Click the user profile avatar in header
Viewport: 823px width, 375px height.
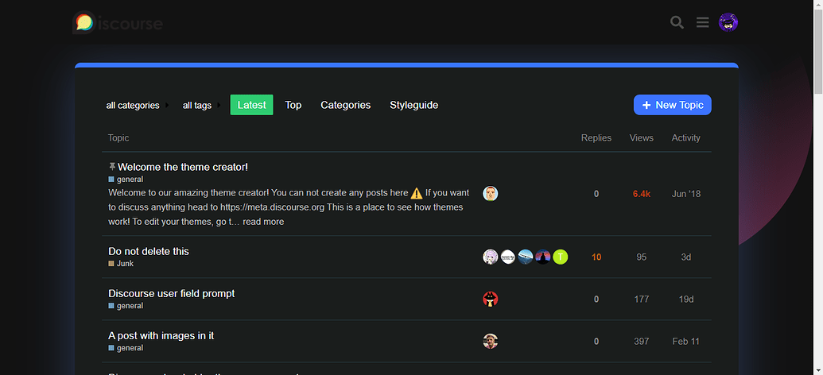pos(728,22)
